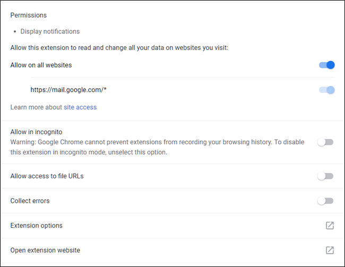Switch on the Collect errors toggle
This screenshot has width=345, height=267.
tap(325, 201)
